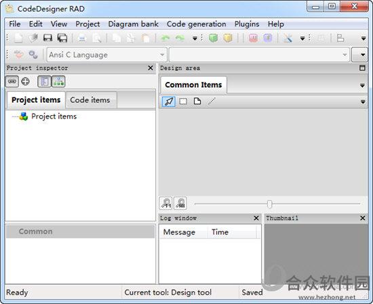Maximize the Design area panel

point(362,68)
